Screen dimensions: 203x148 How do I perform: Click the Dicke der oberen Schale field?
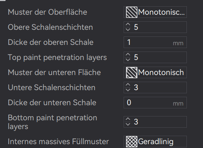click(x=155, y=42)
